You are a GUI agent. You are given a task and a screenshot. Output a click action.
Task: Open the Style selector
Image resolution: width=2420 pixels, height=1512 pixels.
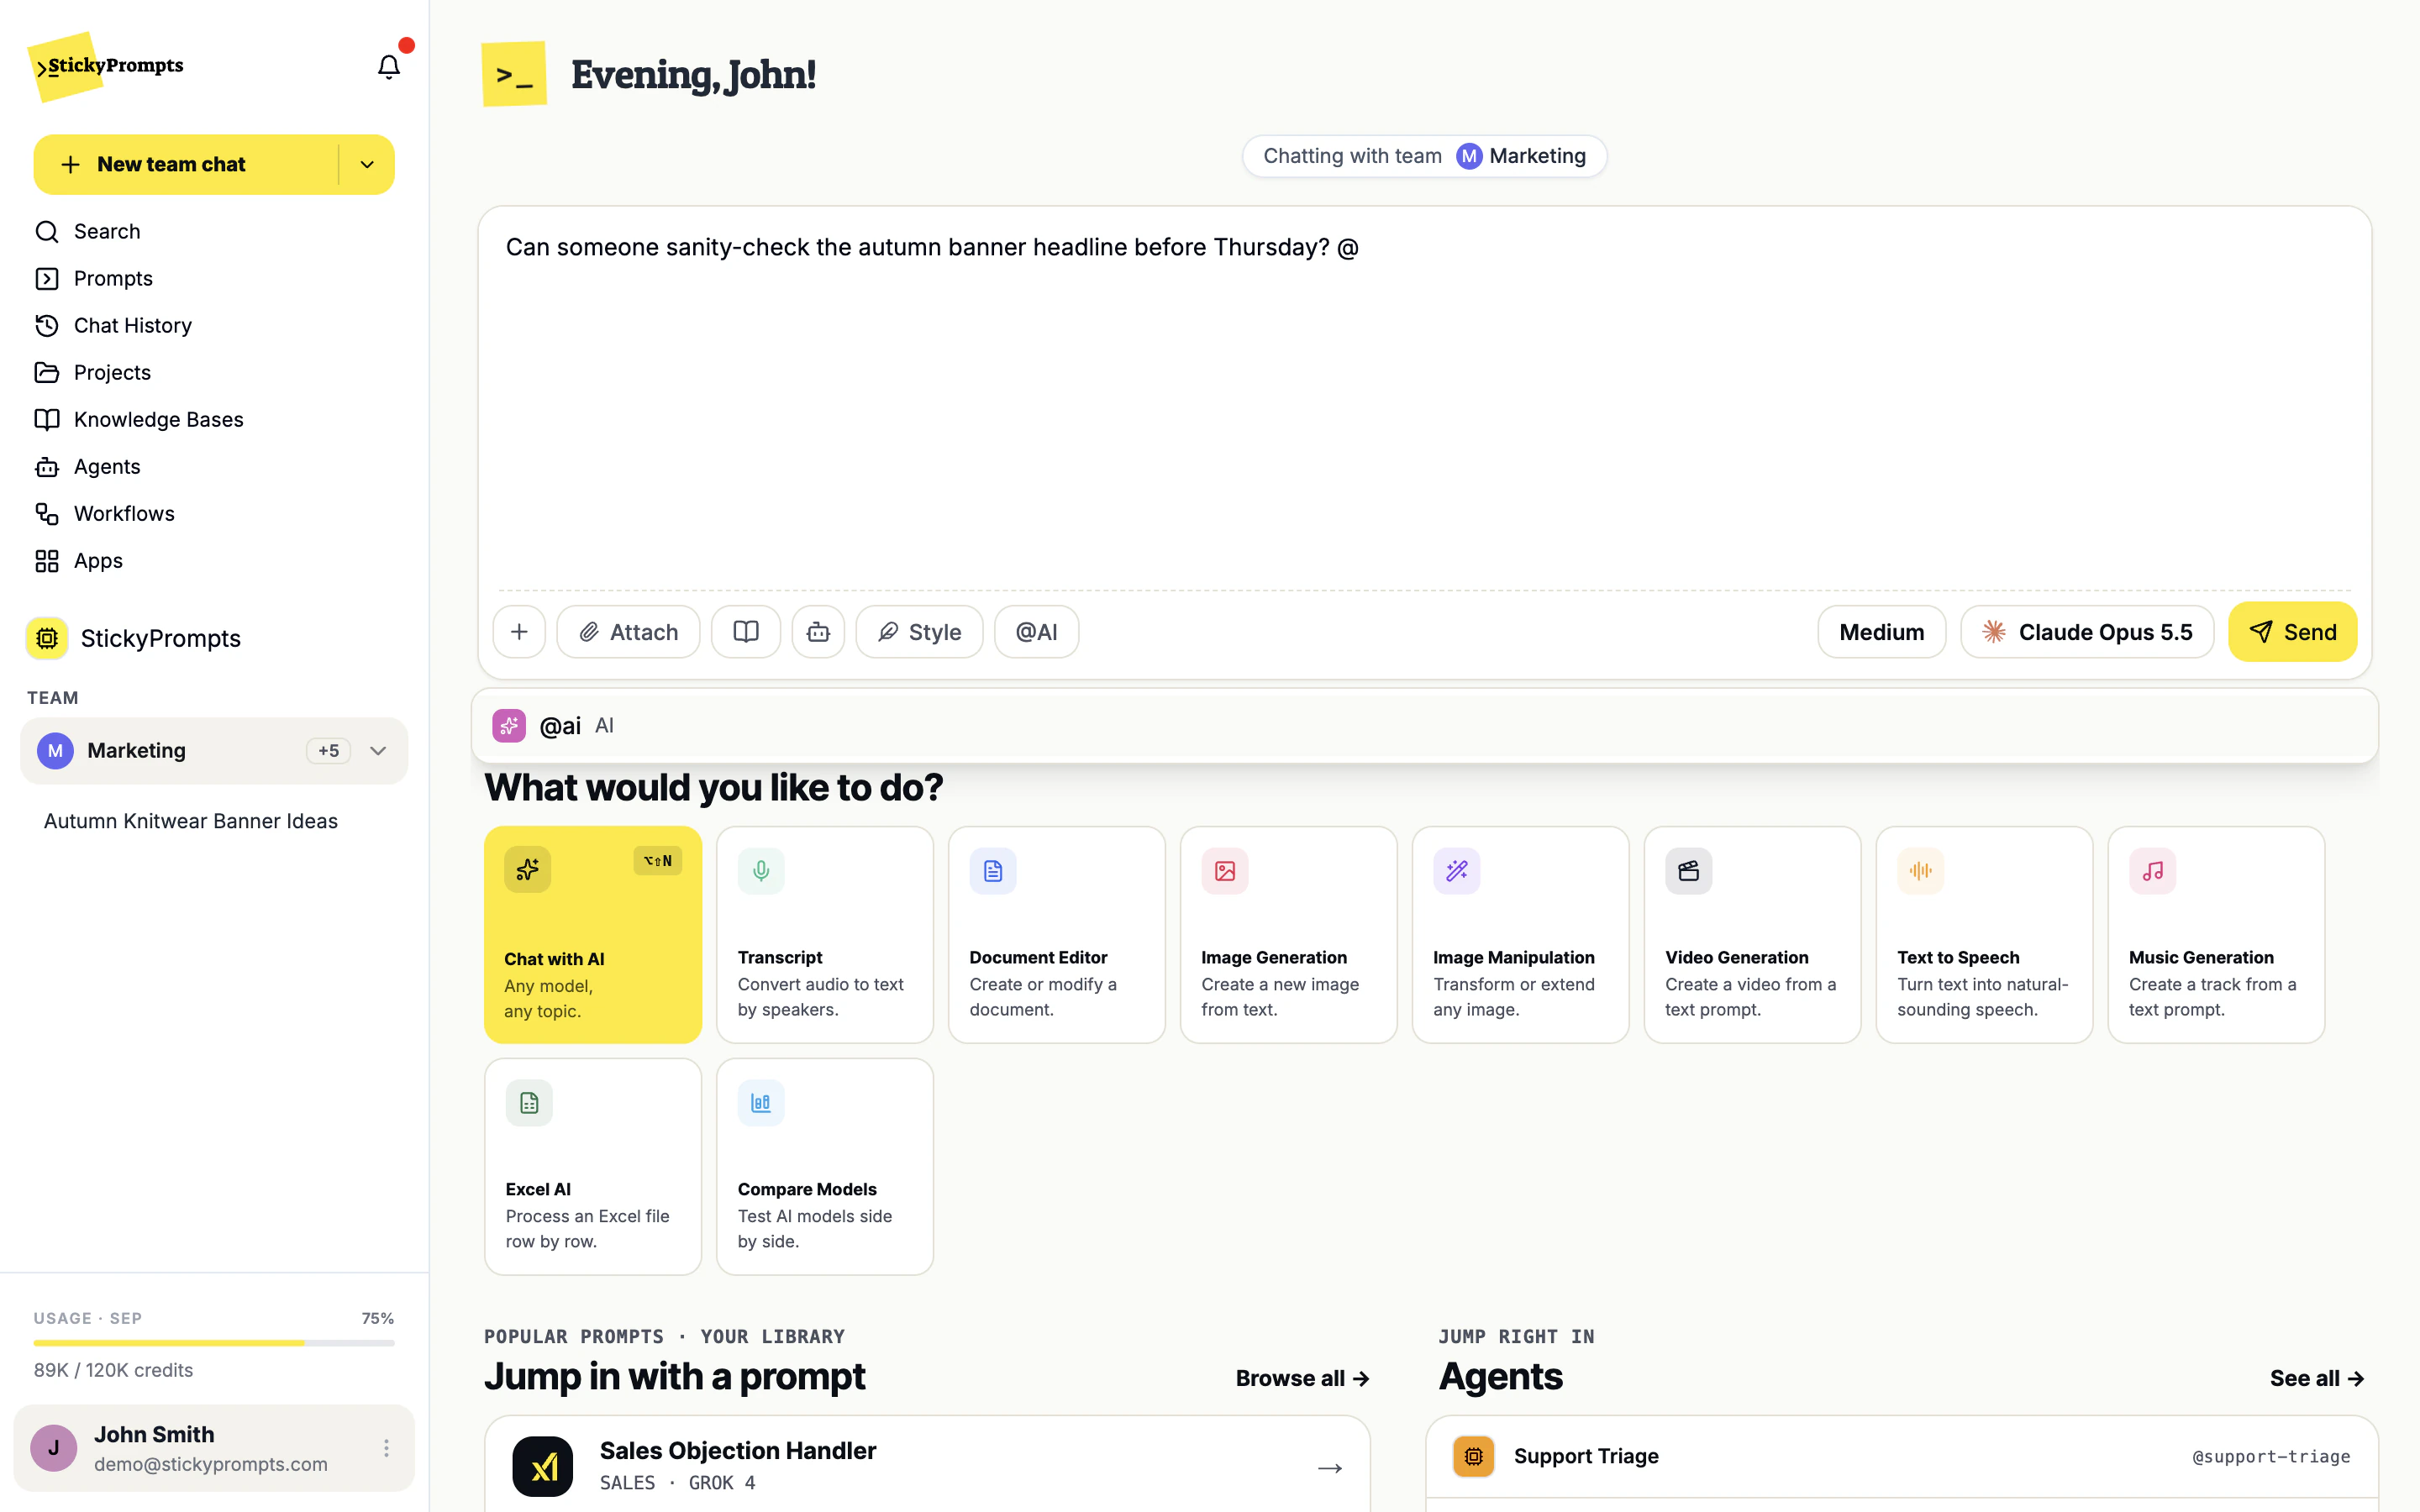919,632
